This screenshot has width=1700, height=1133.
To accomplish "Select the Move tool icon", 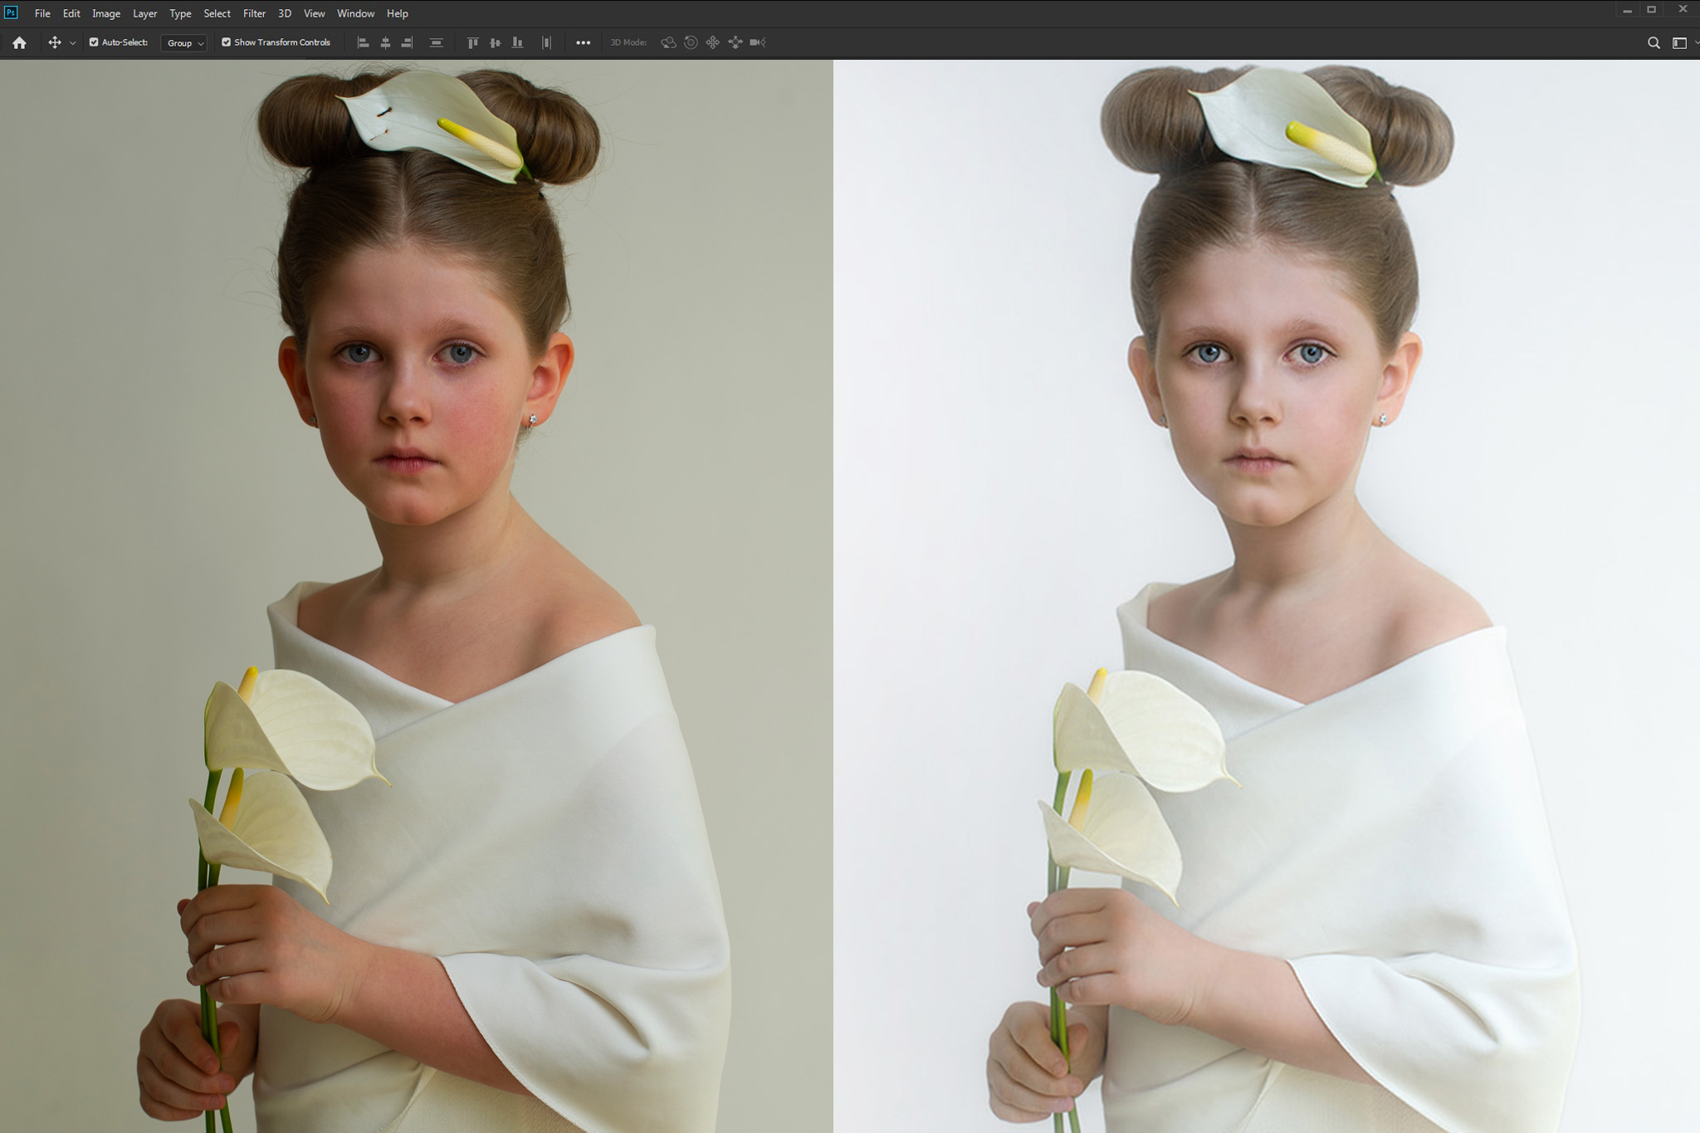I will click(x=55, y=42).
